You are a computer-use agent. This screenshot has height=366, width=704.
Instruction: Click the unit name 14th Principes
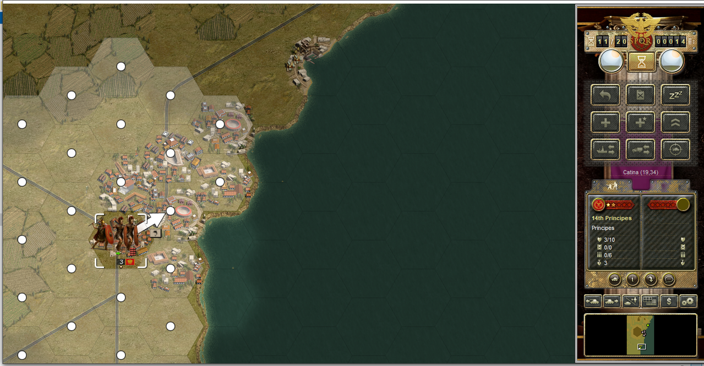[612, 218]
